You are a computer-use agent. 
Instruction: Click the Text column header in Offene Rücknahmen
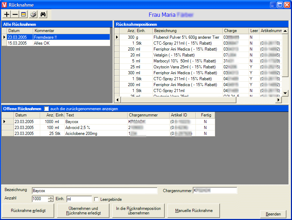click(x=96, y=115)
